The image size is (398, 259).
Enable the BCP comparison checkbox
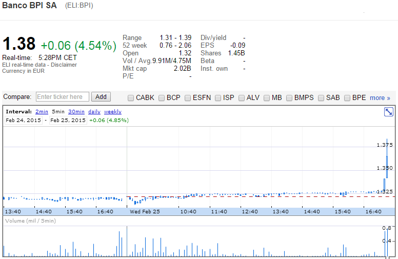[x=162, y=98]
